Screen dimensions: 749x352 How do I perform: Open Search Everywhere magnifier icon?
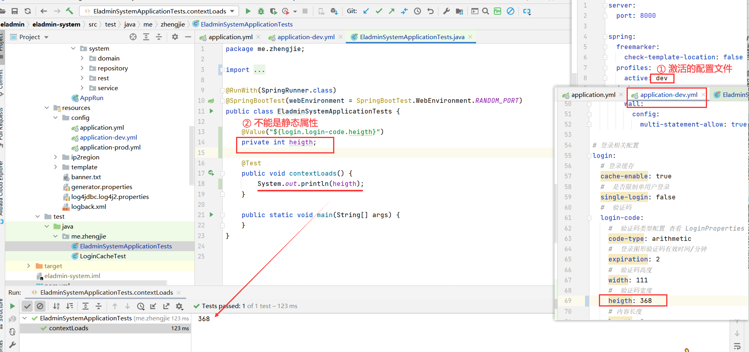coord(486,11)
